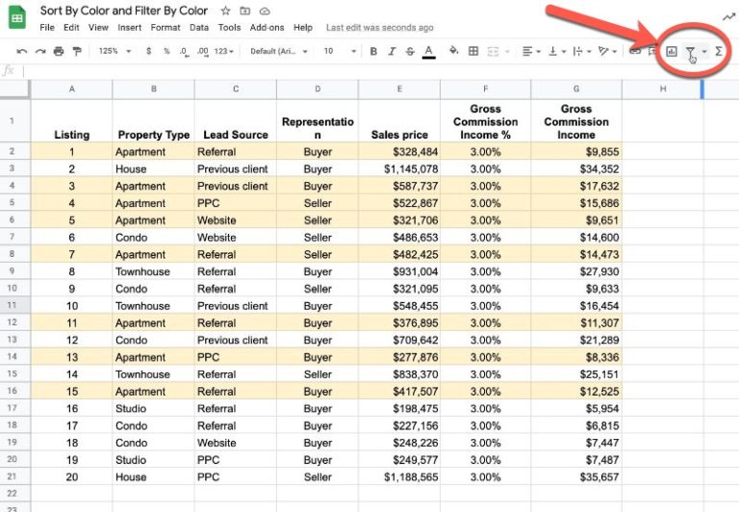Insert a link
Image resolution: width=739 pixels, height=512 pixels.
click(x=635, y=51)
